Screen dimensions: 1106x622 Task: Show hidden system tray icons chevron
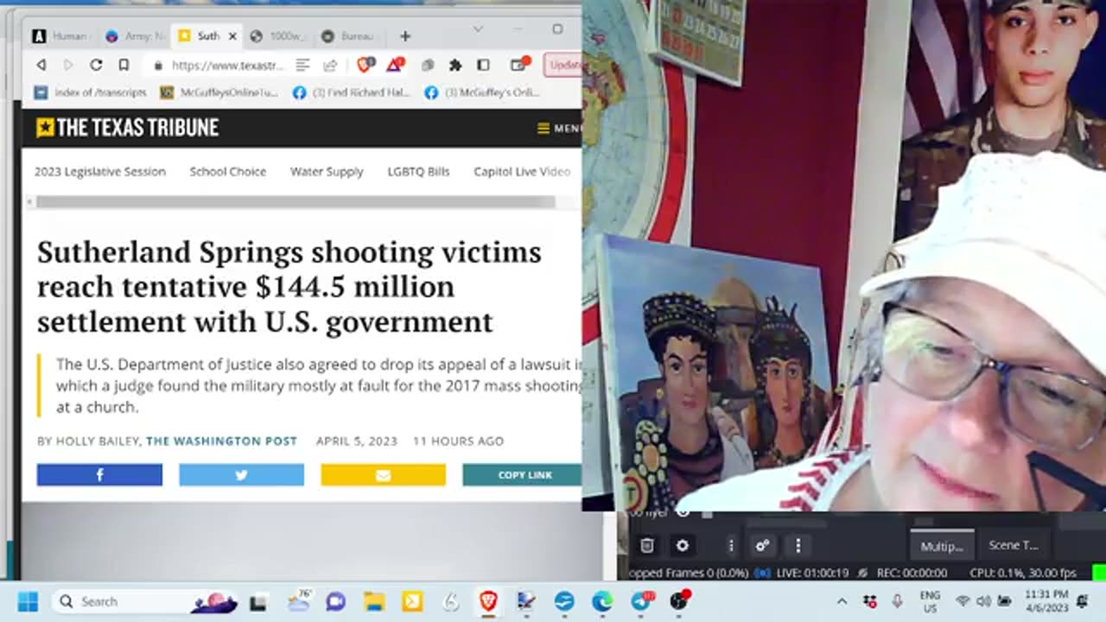(x=842, y=601)
